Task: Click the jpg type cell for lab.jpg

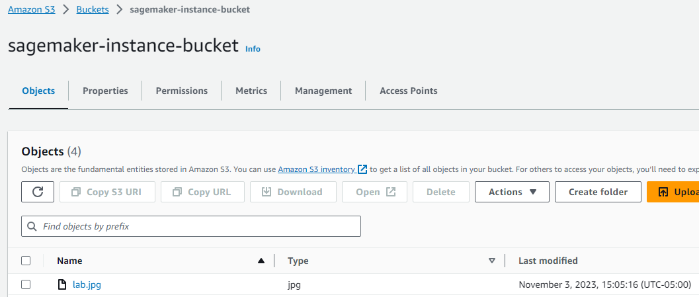Action: tap(294, 284)
